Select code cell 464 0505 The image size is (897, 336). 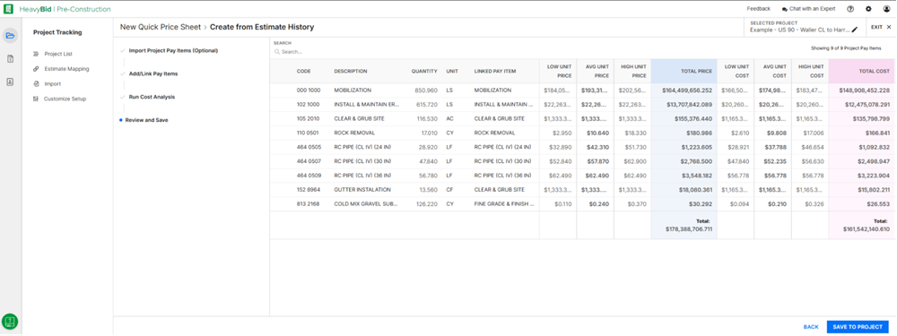[309, 147]
